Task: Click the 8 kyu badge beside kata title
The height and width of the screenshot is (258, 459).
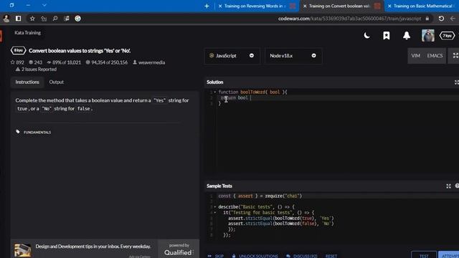Action: pos(18,51)
